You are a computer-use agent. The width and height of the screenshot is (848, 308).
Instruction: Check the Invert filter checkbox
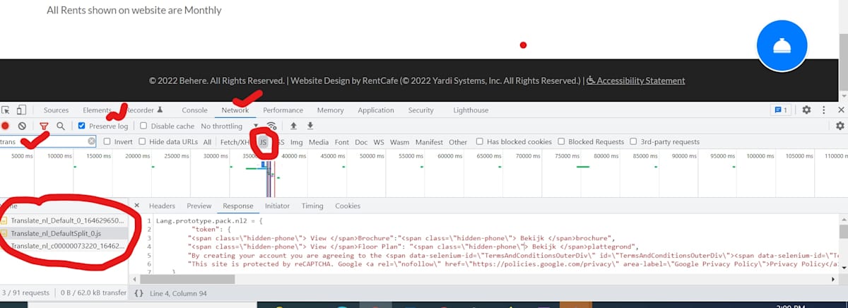107,141
